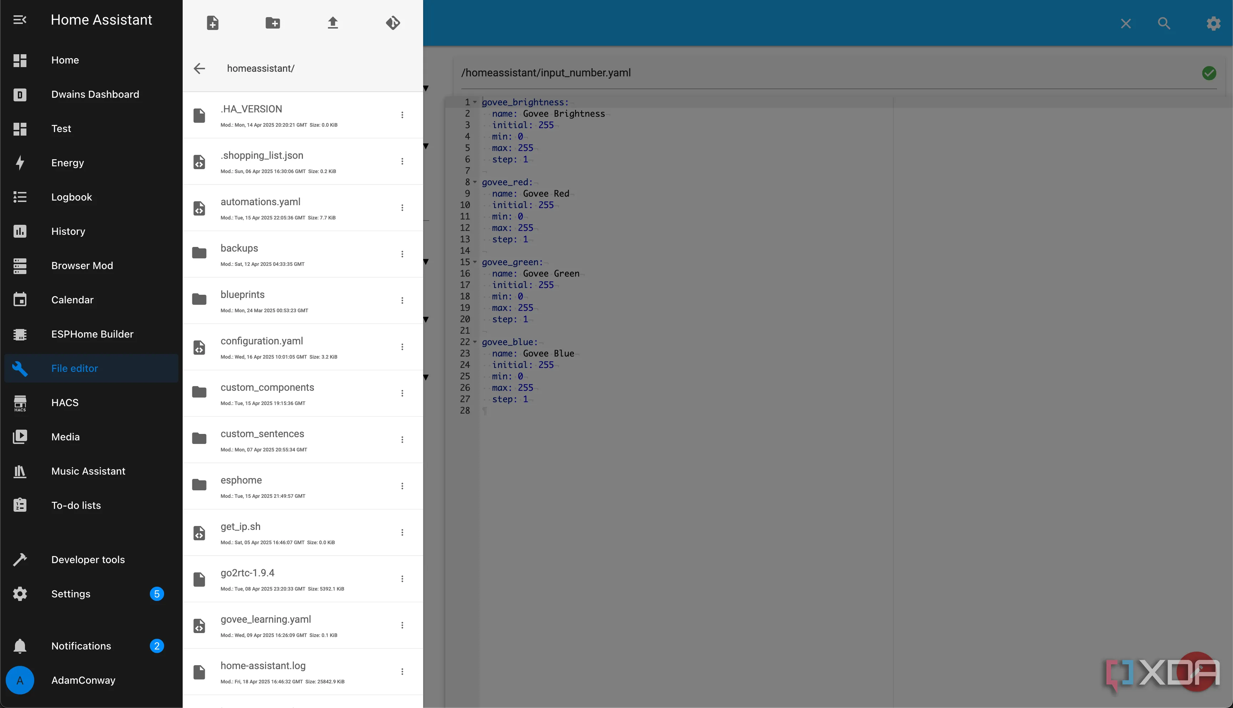The image size is (1233, 708).
Task: Open Home in the sidebar
Action: (x=91, y=60)
